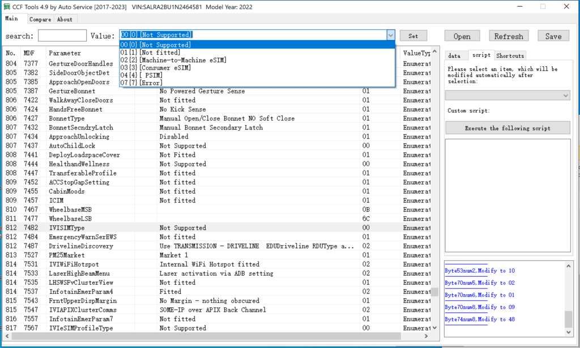Click the Refresh button
The height and width of the screenshot is (348, 580).
coord(508,36)
